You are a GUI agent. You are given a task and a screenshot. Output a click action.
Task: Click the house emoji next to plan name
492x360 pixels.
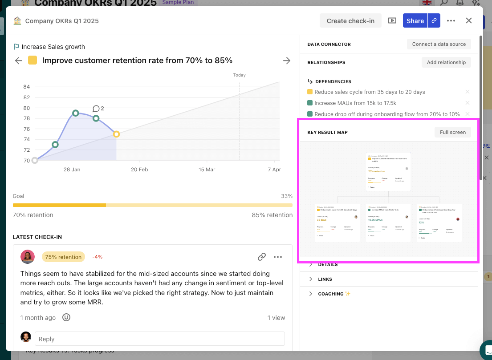pos(17,21)
